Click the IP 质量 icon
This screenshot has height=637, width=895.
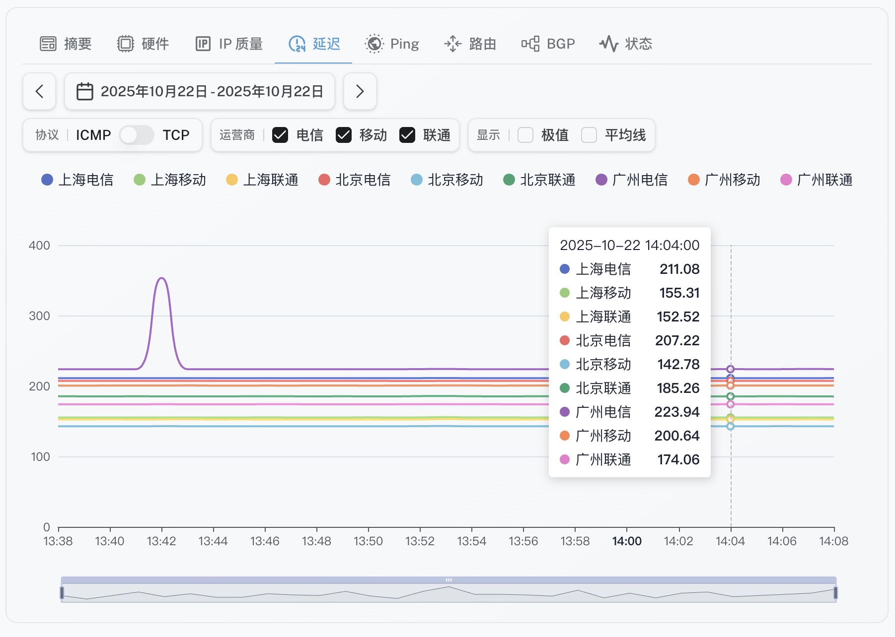point(203,44)
